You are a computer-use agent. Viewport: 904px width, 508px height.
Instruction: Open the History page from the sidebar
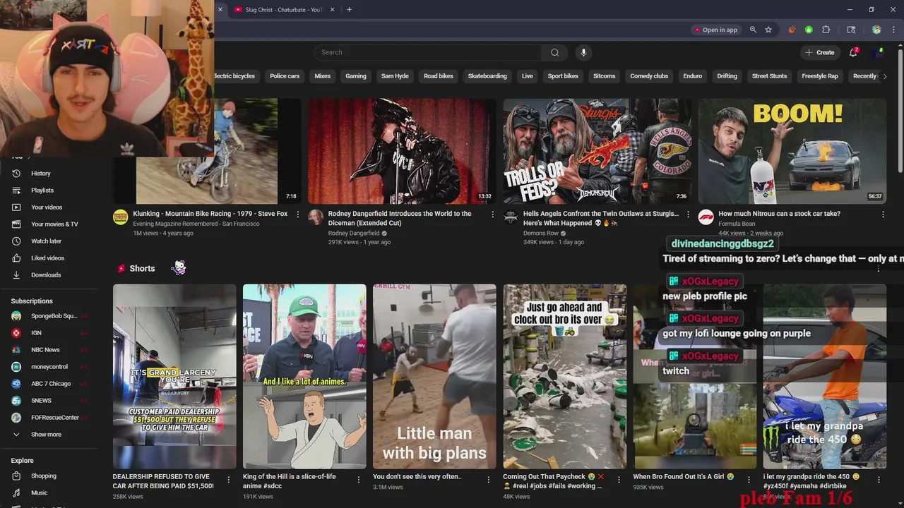(x=41, y=173)
